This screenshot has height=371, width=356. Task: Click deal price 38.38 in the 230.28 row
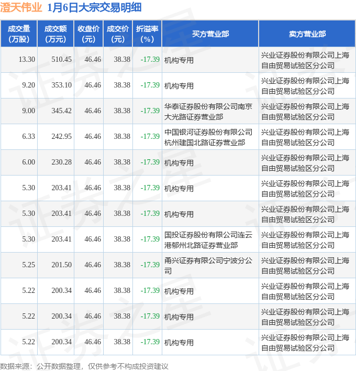(x=122, y=162)
